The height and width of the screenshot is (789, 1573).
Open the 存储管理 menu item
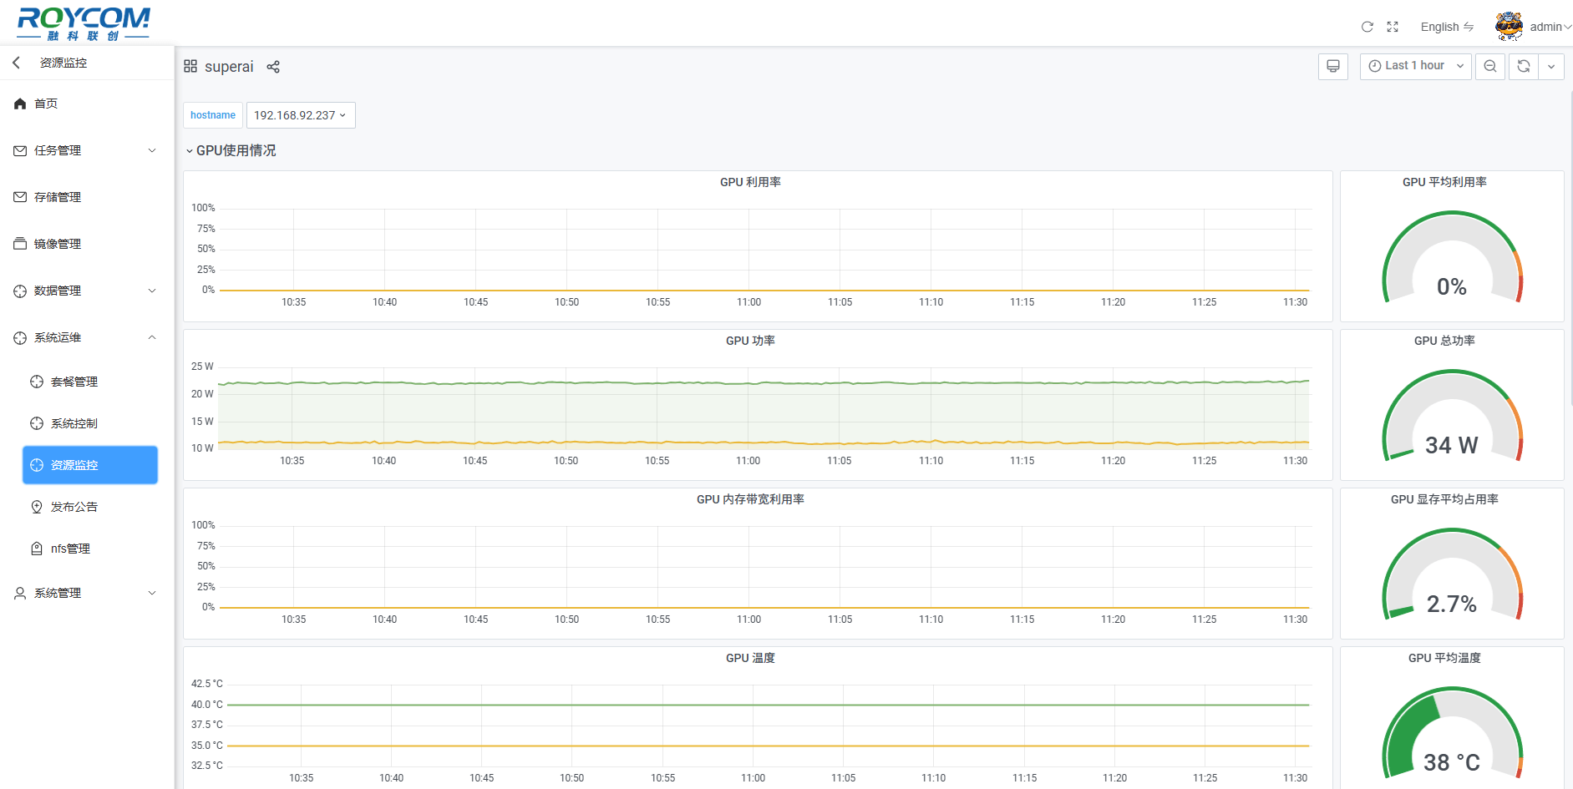click(87, 197)
